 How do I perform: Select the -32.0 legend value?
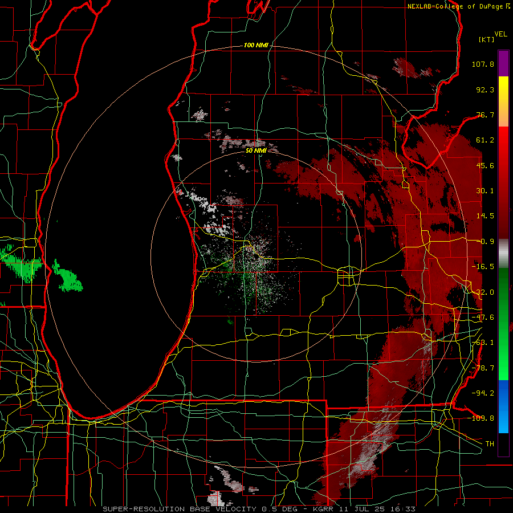click(x=483, y=292)
